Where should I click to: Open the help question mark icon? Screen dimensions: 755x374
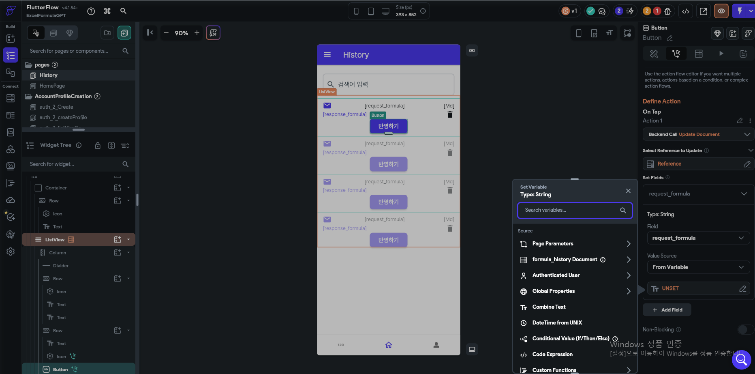pos(91,11)
